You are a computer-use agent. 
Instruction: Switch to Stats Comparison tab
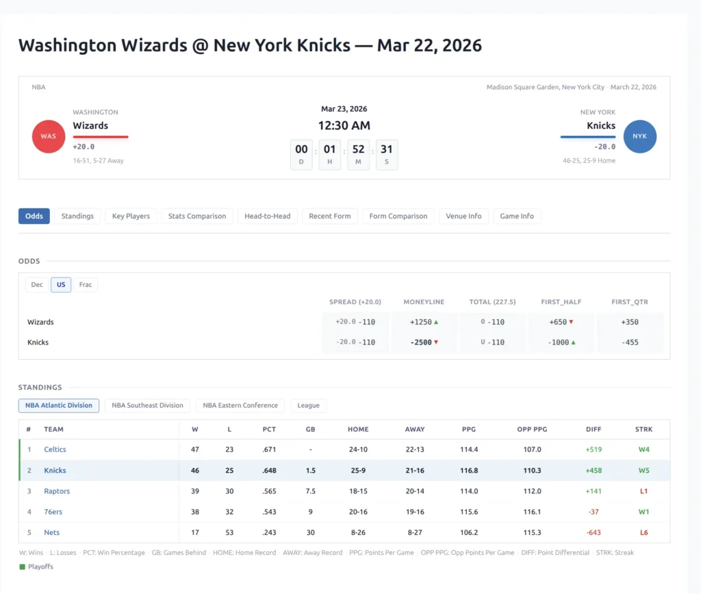[197, 216]
